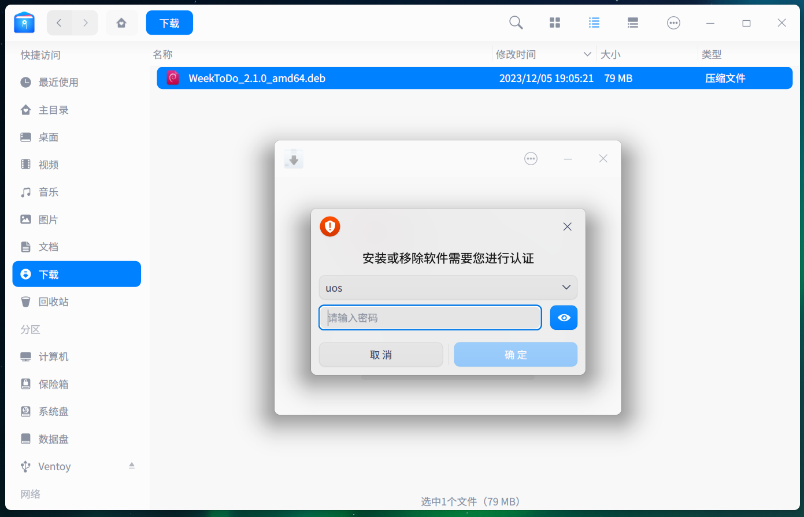Select 下载 in the sidebar
Image resolution: width=804 pixels, height=517 pixels.
(x=76, y=274)
